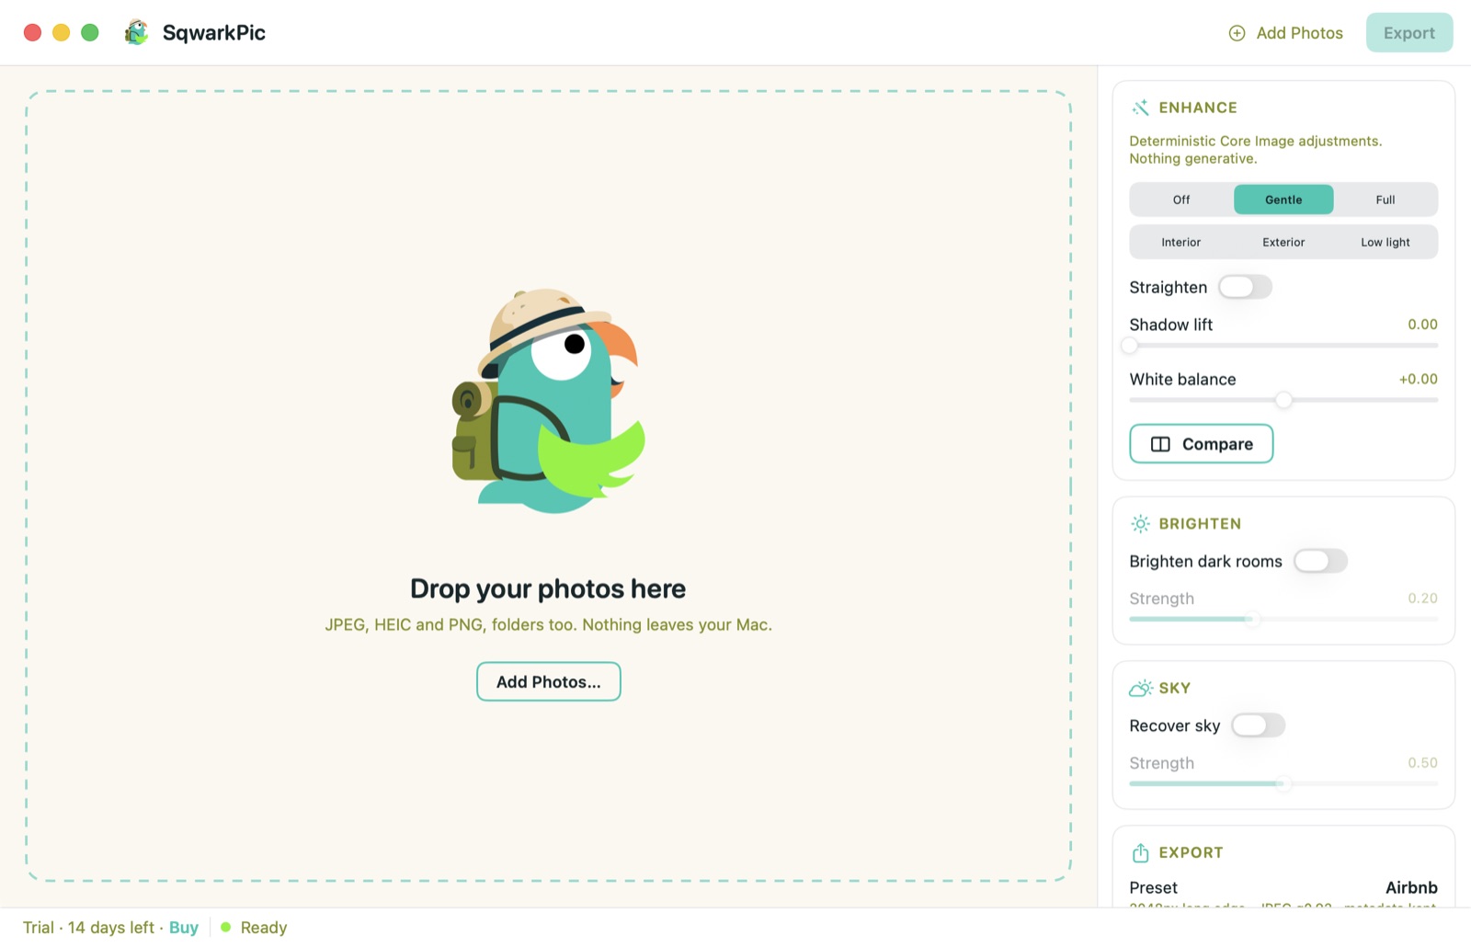The image size is (1471, 947).
Task: Switch enhance mode to Full
Action: point(1385,200)
